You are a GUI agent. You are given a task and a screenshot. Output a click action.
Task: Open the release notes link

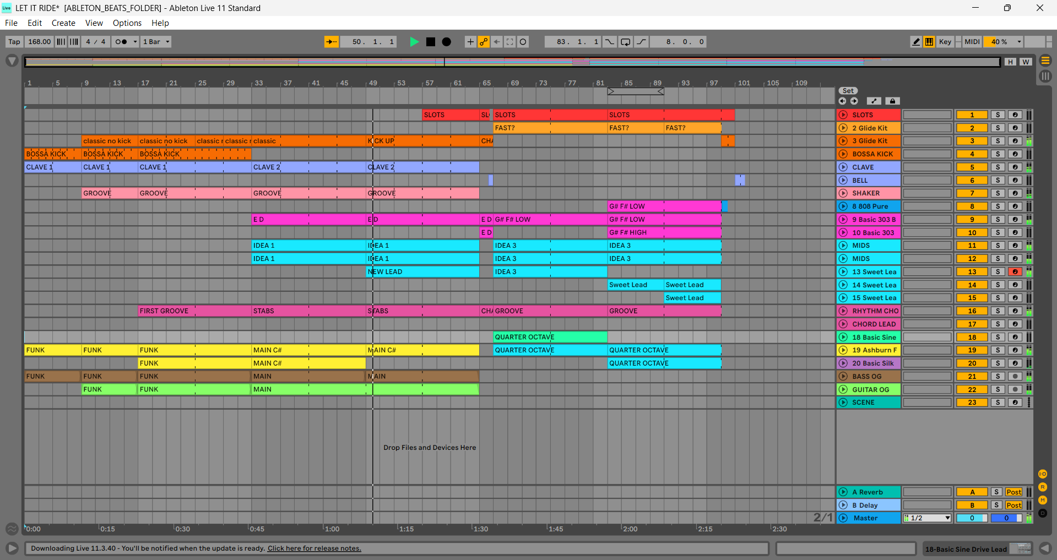coord(315,548)
